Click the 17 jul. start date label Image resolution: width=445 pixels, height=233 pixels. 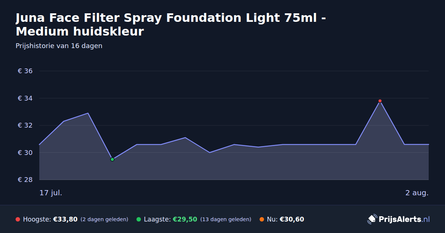coord(51,193)
